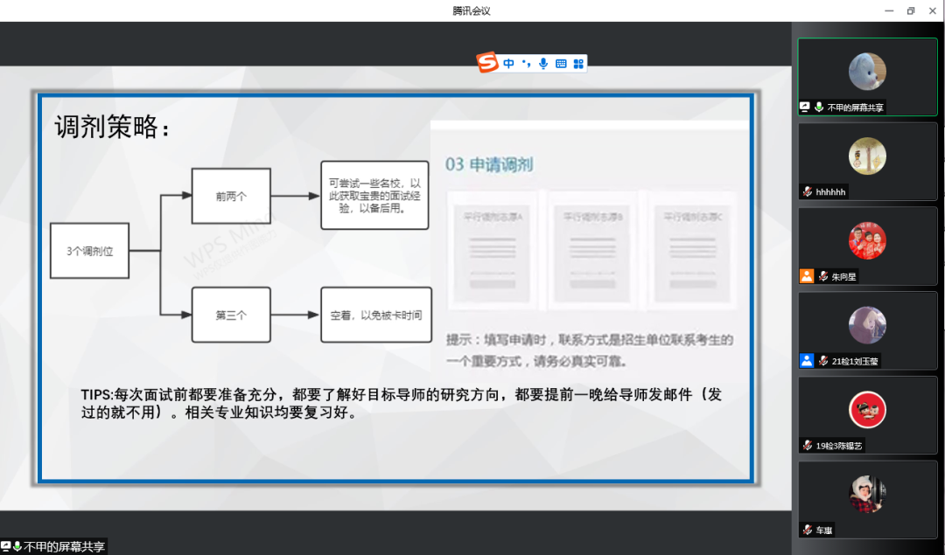This screenshot has height=555, width=945.
Task: Open the Sogou toolbox grid
Action: [x=578, y=64]
